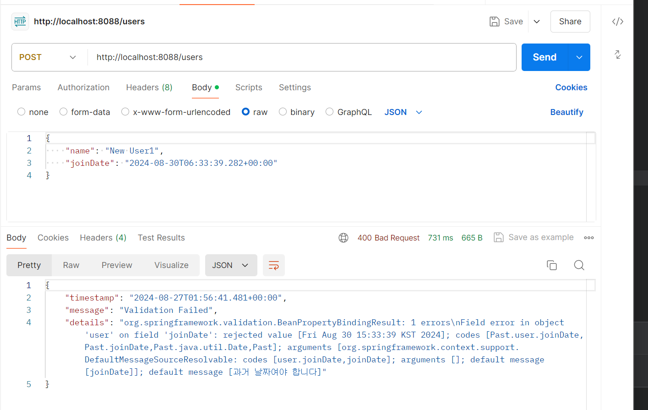Select the form-data body type
The width and height of the screenshot is (648, 410).
(x=64, y=112)
